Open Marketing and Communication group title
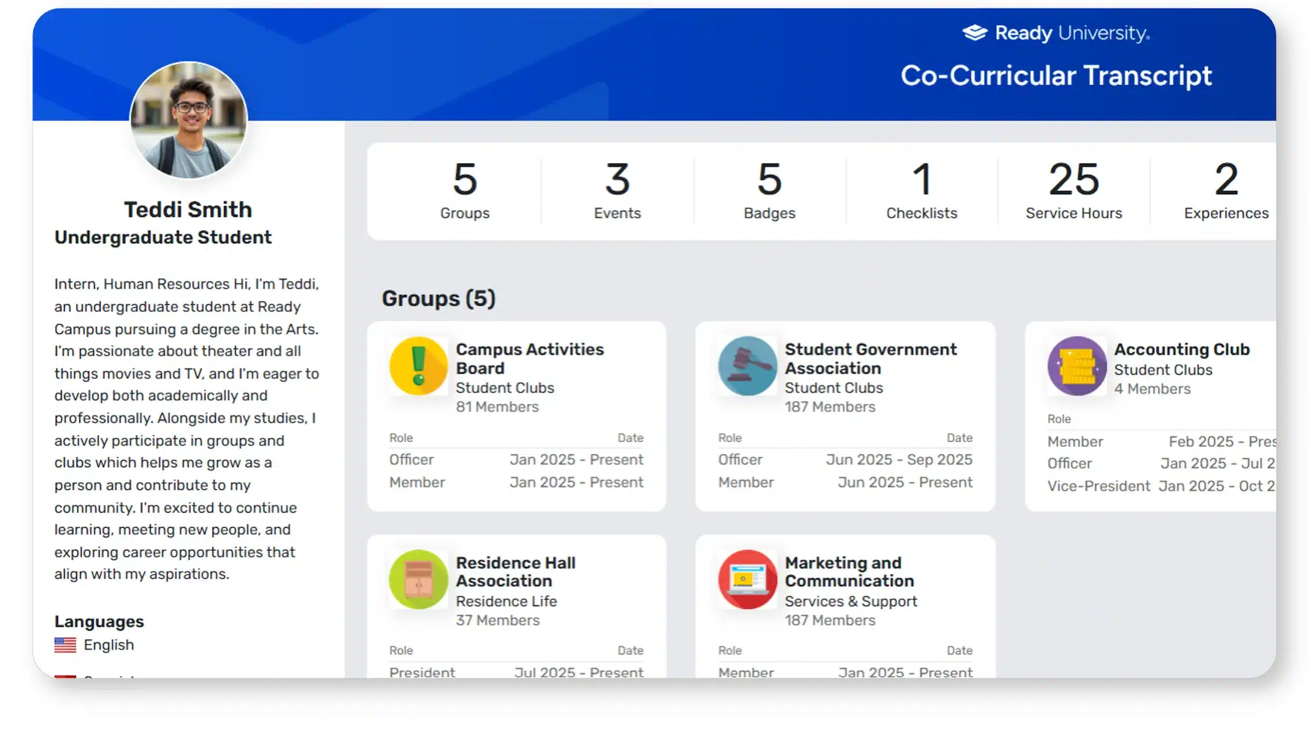 click(849, 571)
